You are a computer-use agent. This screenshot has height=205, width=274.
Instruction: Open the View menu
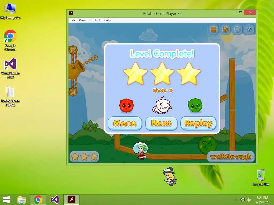[82, 20]
